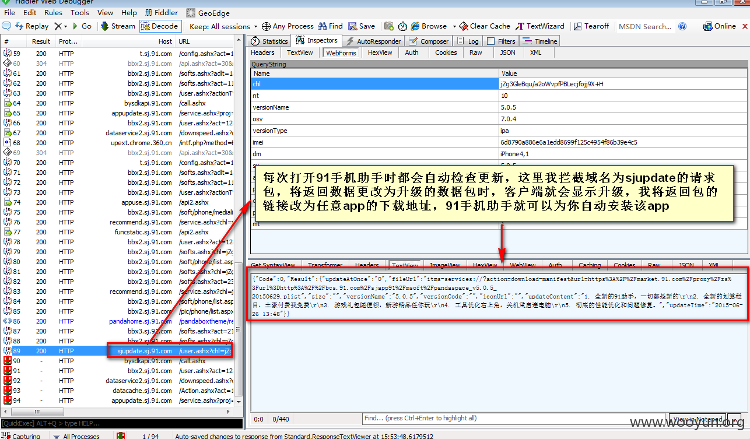Click Clear Cache button

[x=485, y=26]
